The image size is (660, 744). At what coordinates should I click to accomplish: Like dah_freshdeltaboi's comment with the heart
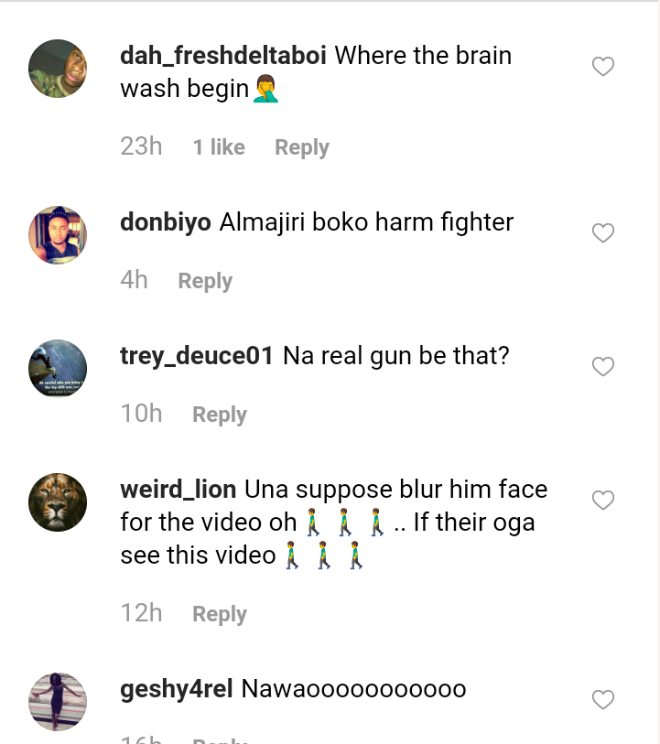pyautogui.click(x=602, y=67)
